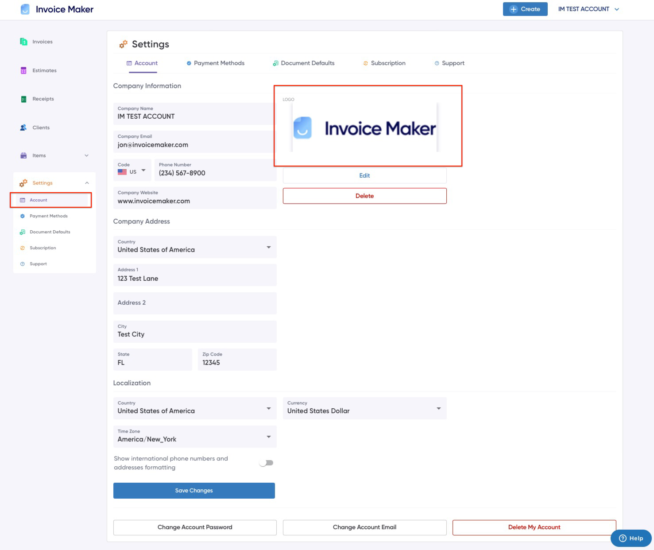The width and height of the screenshot is (654, 550).
Task: Select Payment Methods in sidebar submenu
Action: click(x=49, y=216)
